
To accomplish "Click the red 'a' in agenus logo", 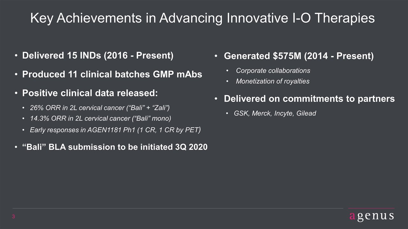I will (352, 216).
